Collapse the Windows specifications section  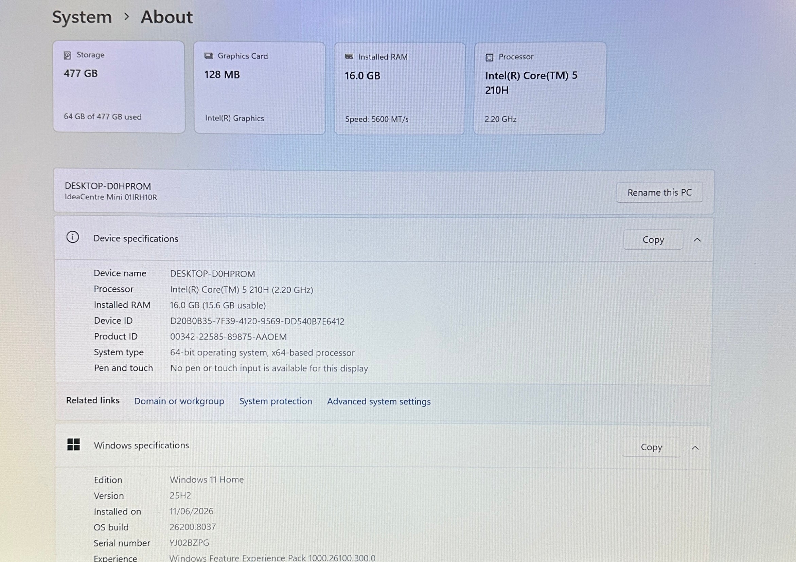(x=695, y=448)
